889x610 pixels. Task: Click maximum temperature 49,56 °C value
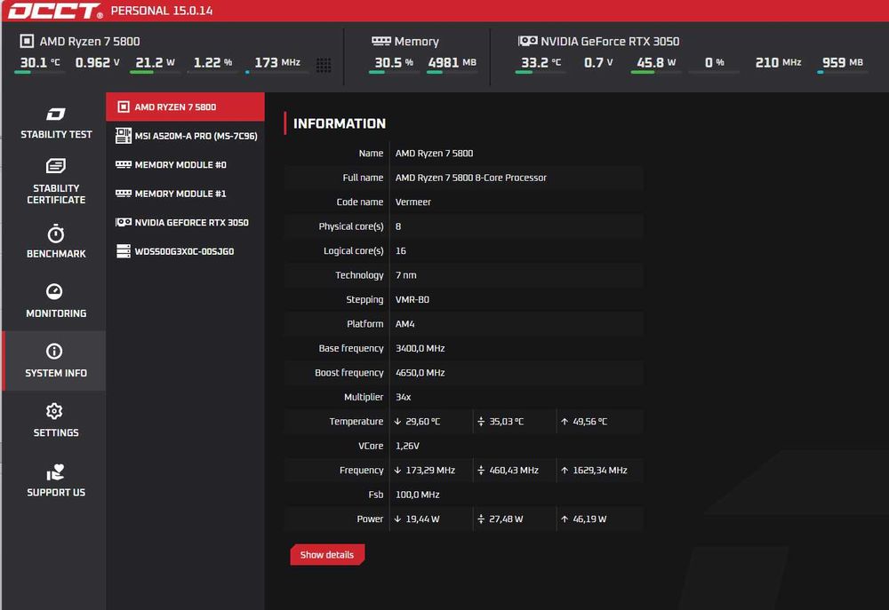pos(589,421)
